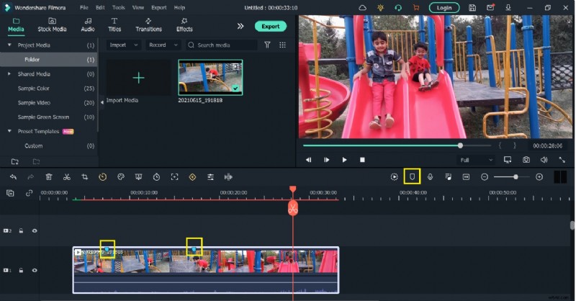
Task: Save the project with disk icon
Action: [x=472, y=8]
